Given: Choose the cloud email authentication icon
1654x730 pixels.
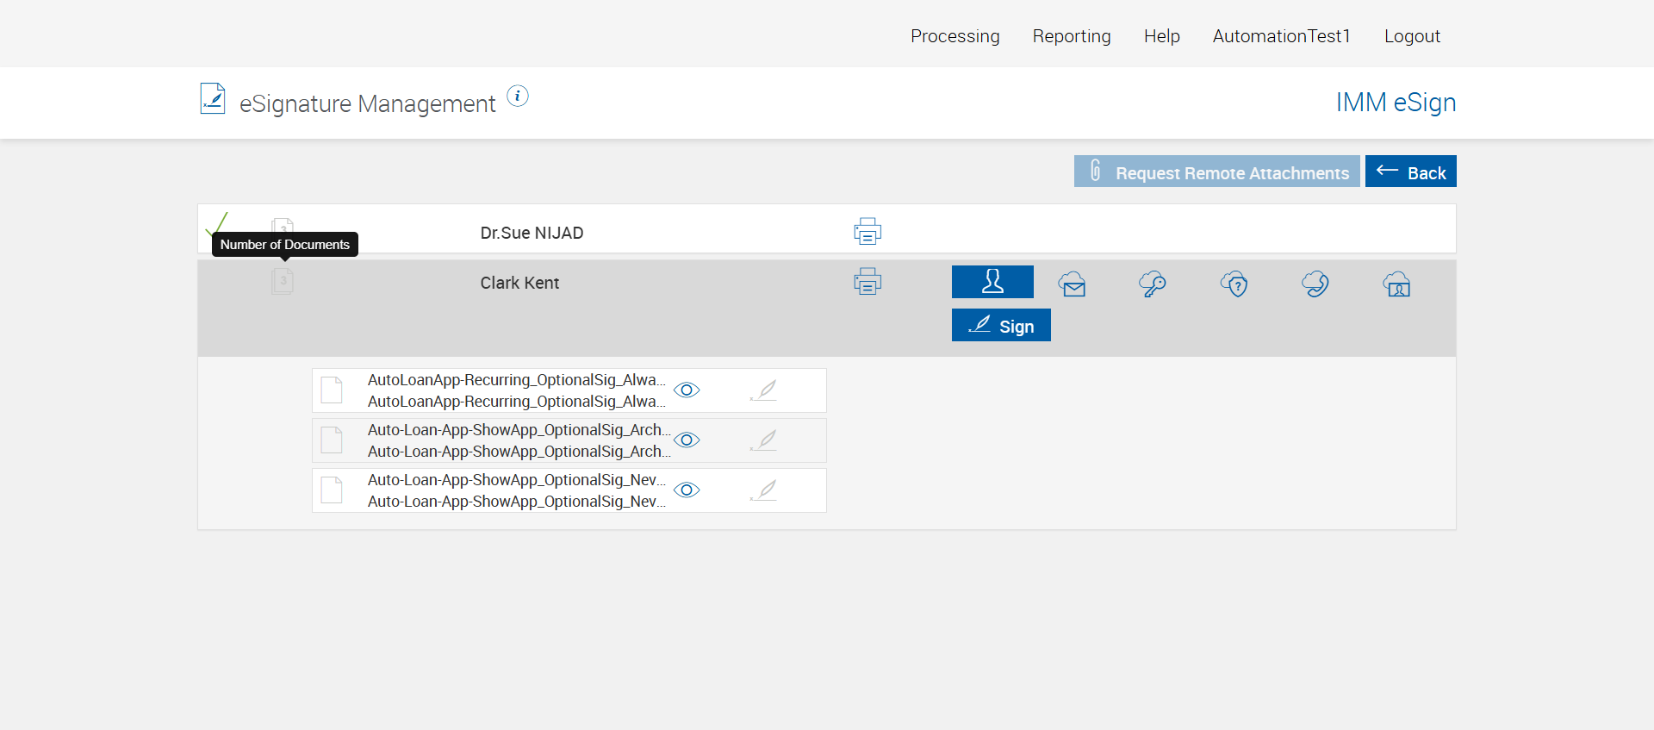Looking at the screenshot, I should pyautogui.click(x=1073, y=284).
